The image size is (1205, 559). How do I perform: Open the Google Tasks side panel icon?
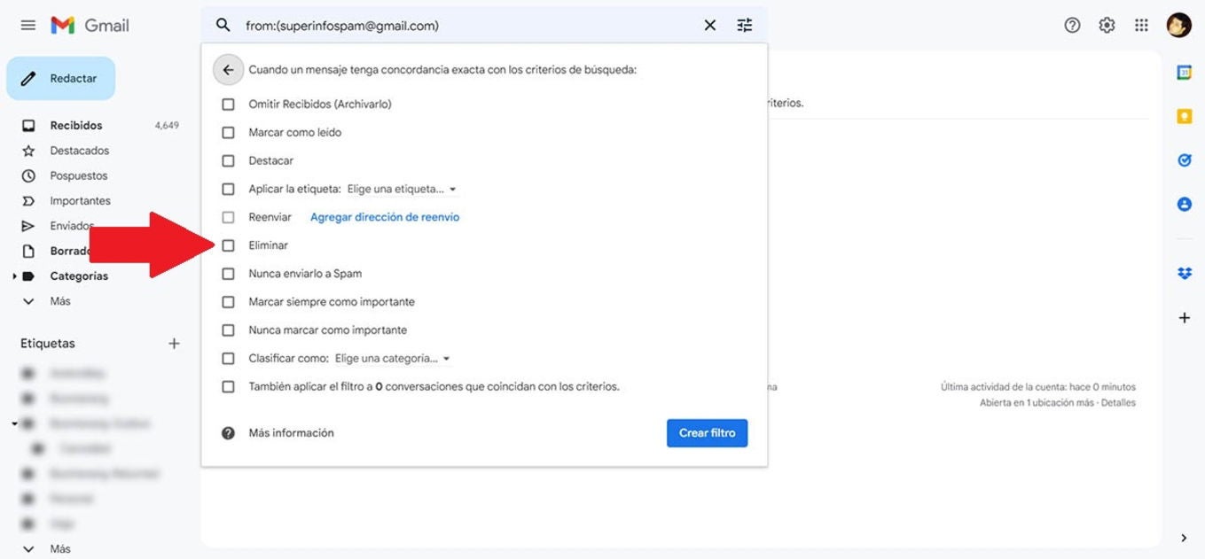1184,160
